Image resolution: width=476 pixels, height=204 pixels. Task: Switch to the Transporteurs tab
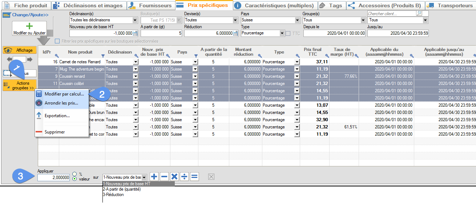[x=451, y=5]
